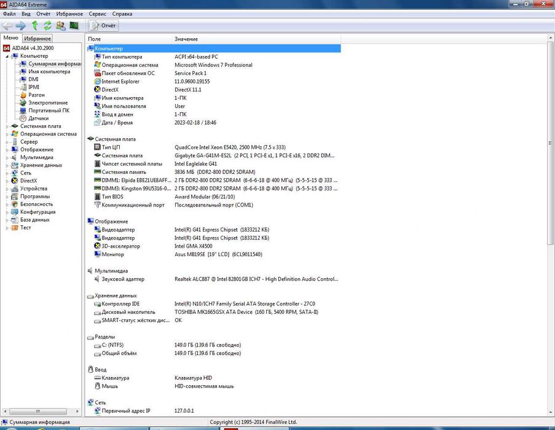Image resolution: width=555 pixels, height=430 pixels.
Task: Click the Refresh toolbar icon
Action: pos(47,25)
